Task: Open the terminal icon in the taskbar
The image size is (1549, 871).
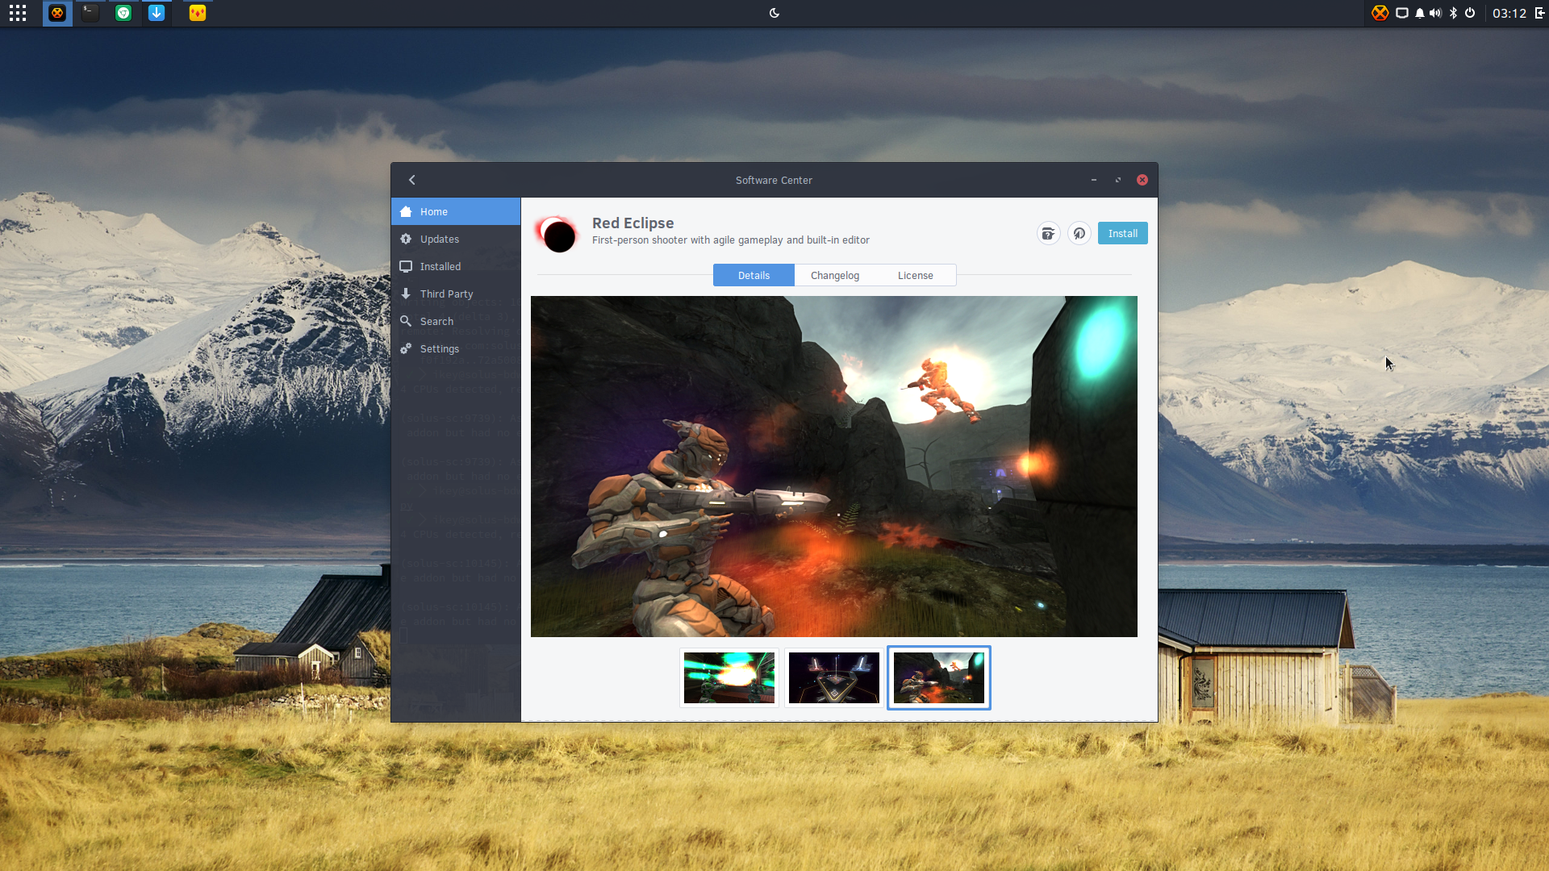Action: point(90,13)
